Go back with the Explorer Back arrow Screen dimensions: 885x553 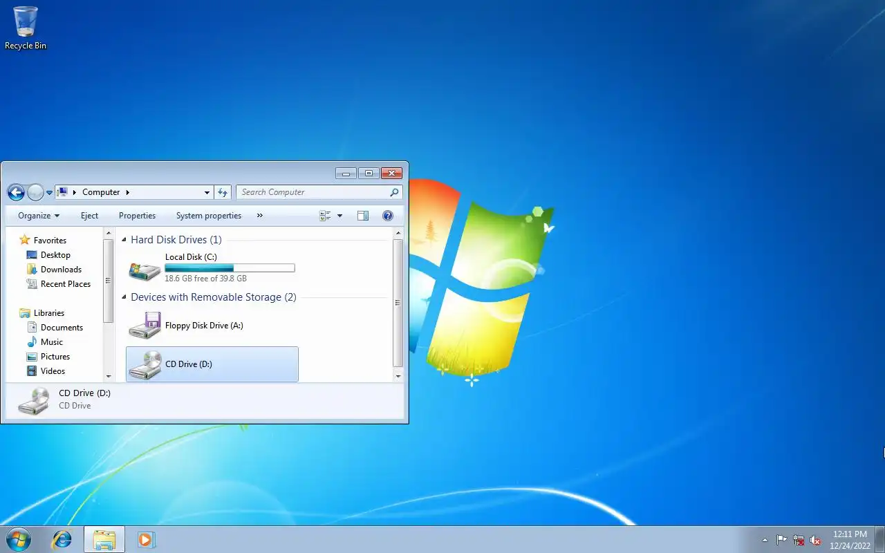[x=16, y=192]
